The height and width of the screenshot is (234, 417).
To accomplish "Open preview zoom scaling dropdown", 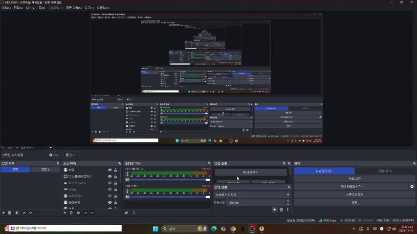I will coord(29,148).
